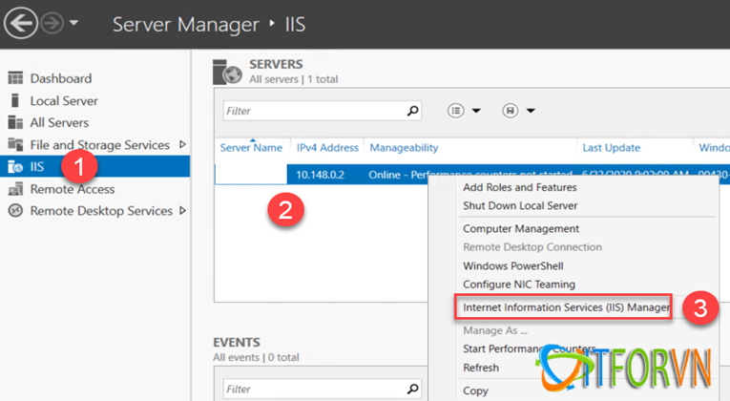Click the back navigation arrow button
The height and width of the screenshot is (401, 730).
click(x=20, y=23)
